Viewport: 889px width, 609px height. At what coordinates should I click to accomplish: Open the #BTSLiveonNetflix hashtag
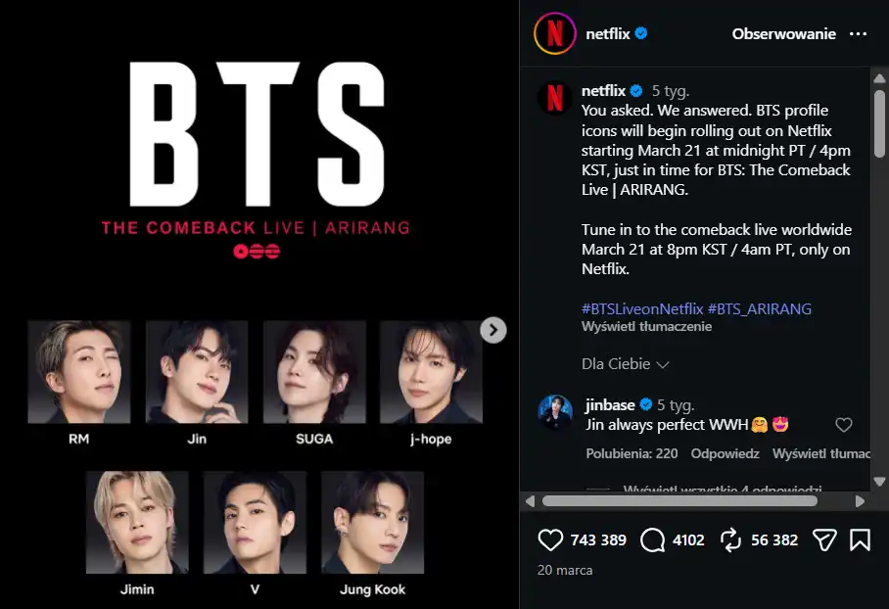[642, 308]
